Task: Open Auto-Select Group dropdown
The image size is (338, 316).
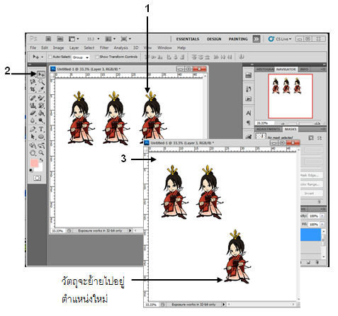Action: click(x=81, y=57)
